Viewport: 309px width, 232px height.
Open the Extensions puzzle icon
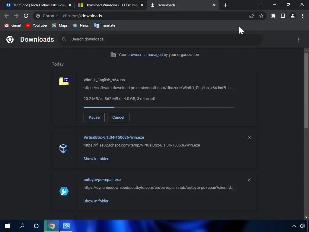[273, 16]
